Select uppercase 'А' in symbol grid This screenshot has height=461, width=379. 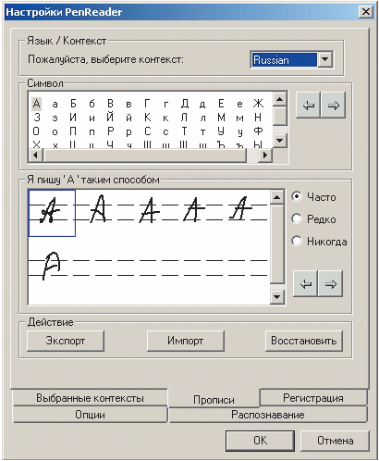click(x=36, y=104)
